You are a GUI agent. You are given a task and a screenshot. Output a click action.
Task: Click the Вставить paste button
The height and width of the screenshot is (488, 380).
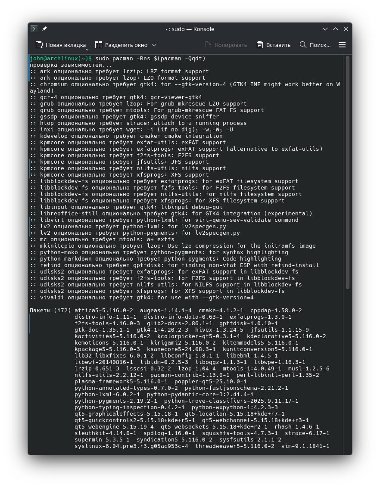(x=274, y=45)
